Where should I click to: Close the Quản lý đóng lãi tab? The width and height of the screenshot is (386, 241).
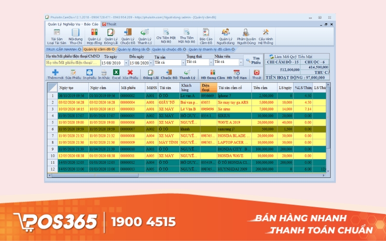148,49
